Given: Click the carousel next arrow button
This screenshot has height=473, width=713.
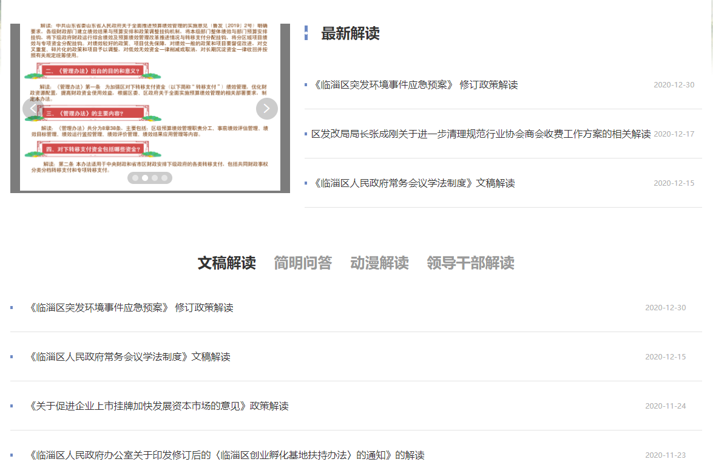Looking at the screenshot, I should tap(267, 109).
